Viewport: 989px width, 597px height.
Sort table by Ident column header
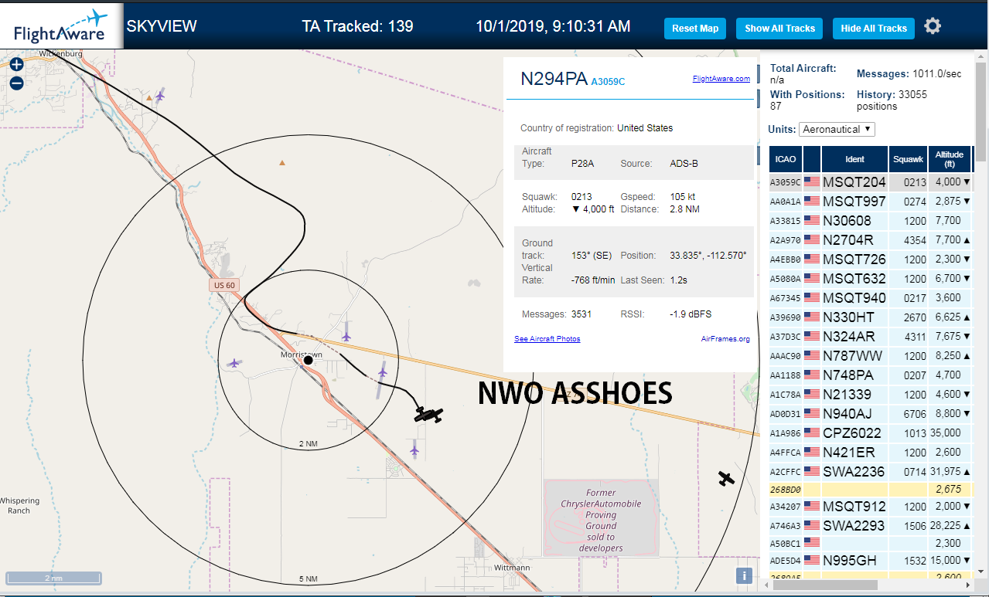(854, 158)
